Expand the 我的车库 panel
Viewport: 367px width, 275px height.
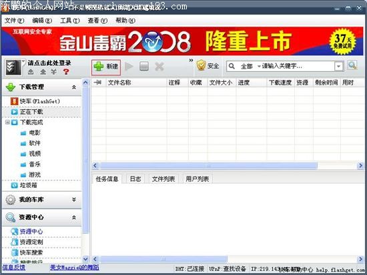pyautogui.click(x=74, y=200)
